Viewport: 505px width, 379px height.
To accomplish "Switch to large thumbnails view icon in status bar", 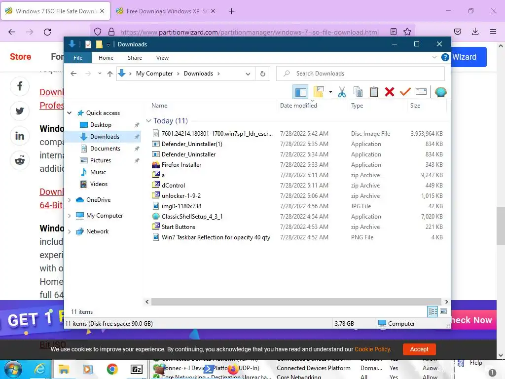I will tap(443, 311).
